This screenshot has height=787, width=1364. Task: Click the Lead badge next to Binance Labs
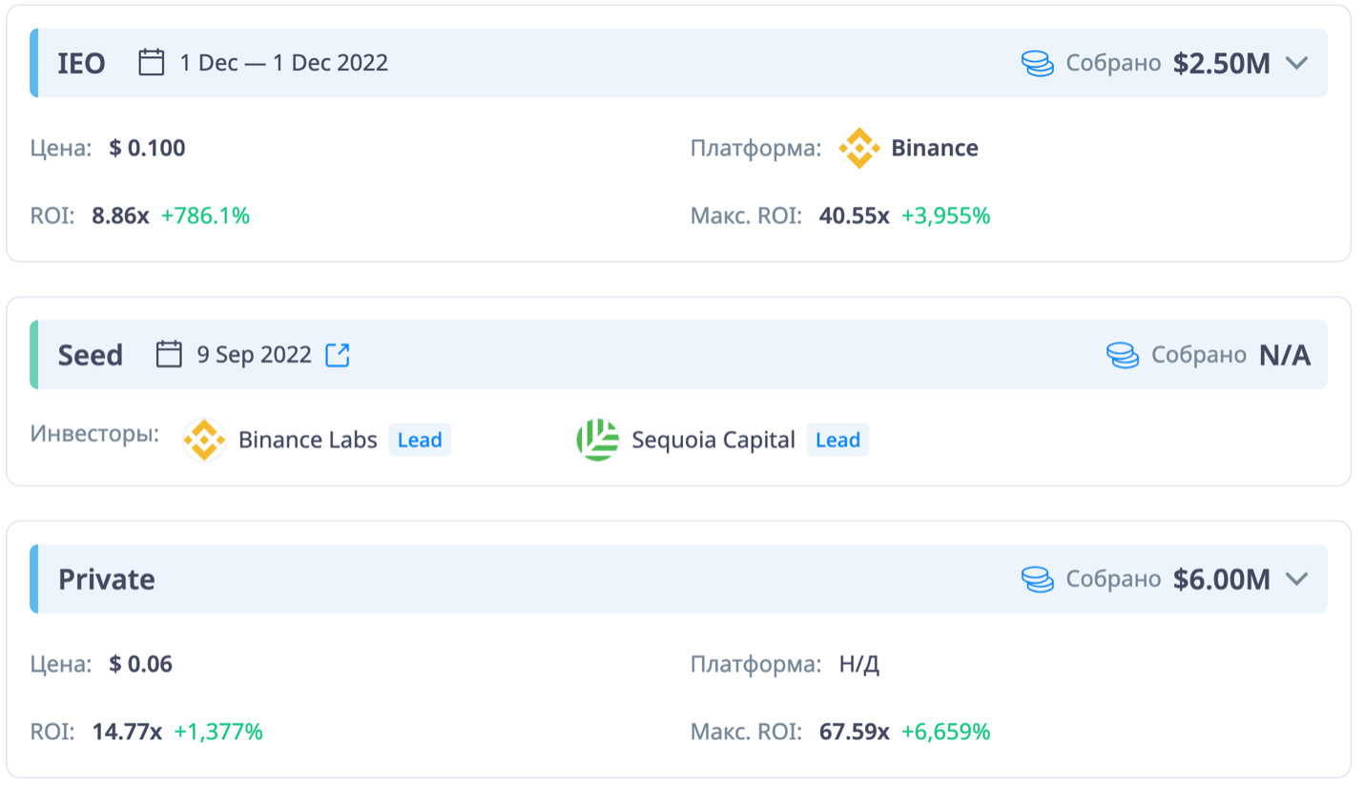point(420,440)
